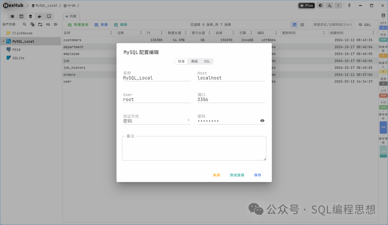Select the 高级 advanced tab
The height and width of the screenshot is (225, 388).
pyautogui.click(x=194, y=61)
